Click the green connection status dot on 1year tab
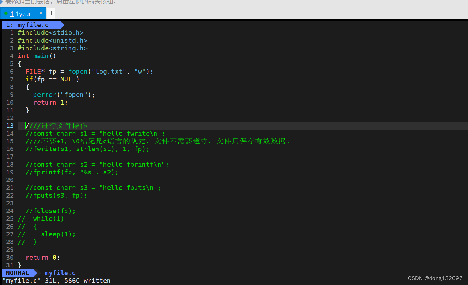This screenshot has height=285, width=468. coord(6,13)
